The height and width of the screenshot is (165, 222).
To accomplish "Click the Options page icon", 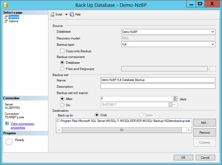I will pyautogui.click(x=6, y=21).
